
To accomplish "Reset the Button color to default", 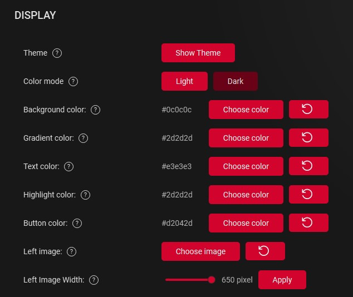I will (308, 223).
